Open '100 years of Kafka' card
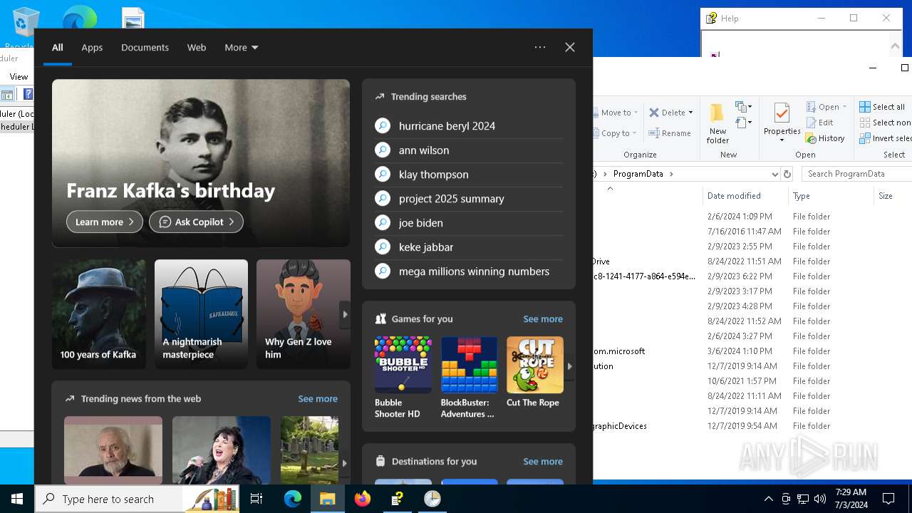The image size is (912, 513). (98, 314)
